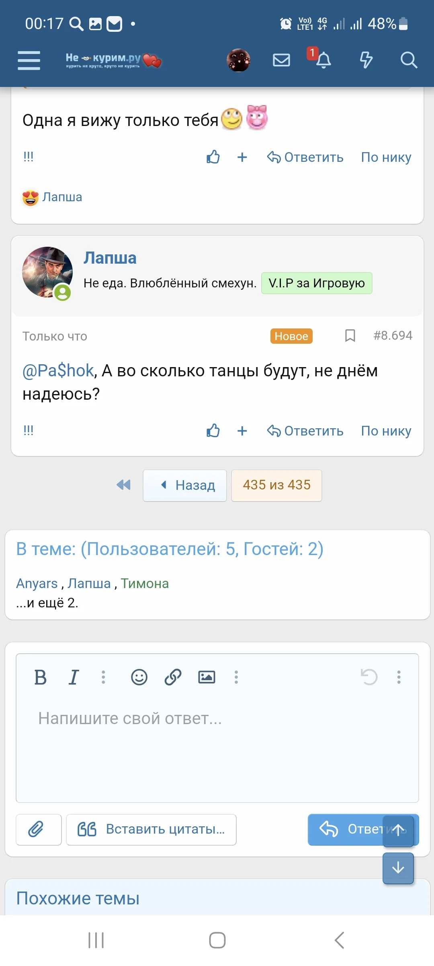Open the private messages envelope icon
This screenshot has width=434, height=966.
tap(281, 60)
